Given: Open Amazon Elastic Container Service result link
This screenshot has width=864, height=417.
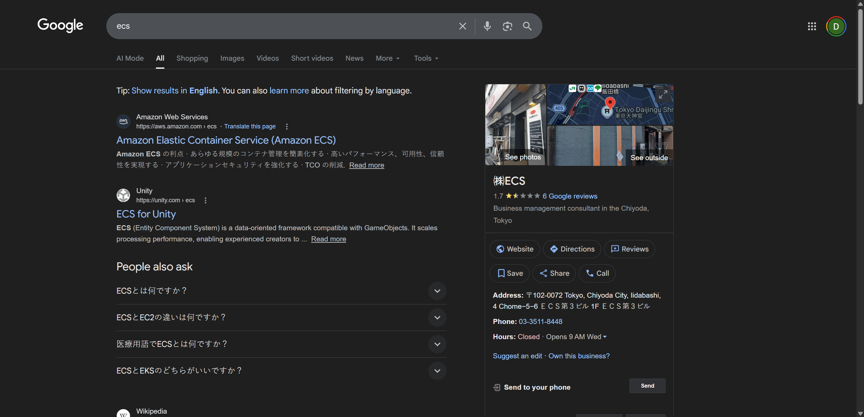Looking at the screenshot, I should tap(226, 140).
